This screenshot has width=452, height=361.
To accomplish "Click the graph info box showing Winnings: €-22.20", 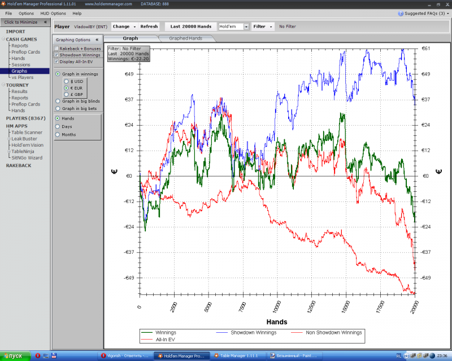I will pyautogui.click(x=129, y=54).
